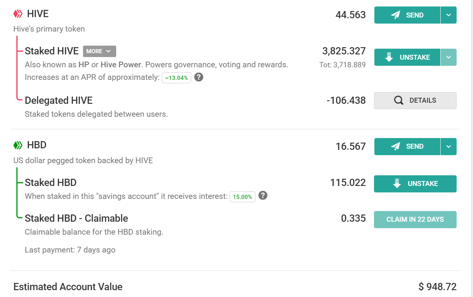Click the Claim in 22 Days button
Viewport: 473px width, 297px height.
(415, 219)
